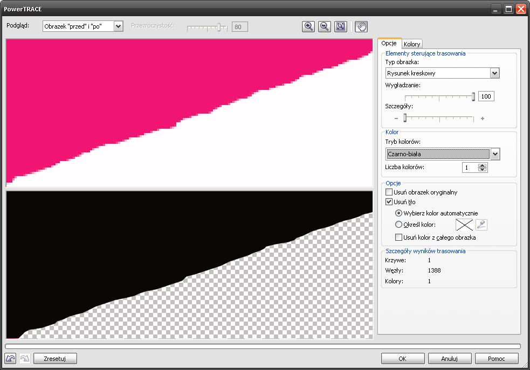This screenshot has width=530, height=370.
Task: Open the Podgląd preview mode dropdown
Action: pyautogui.click(x=119, y=26)
